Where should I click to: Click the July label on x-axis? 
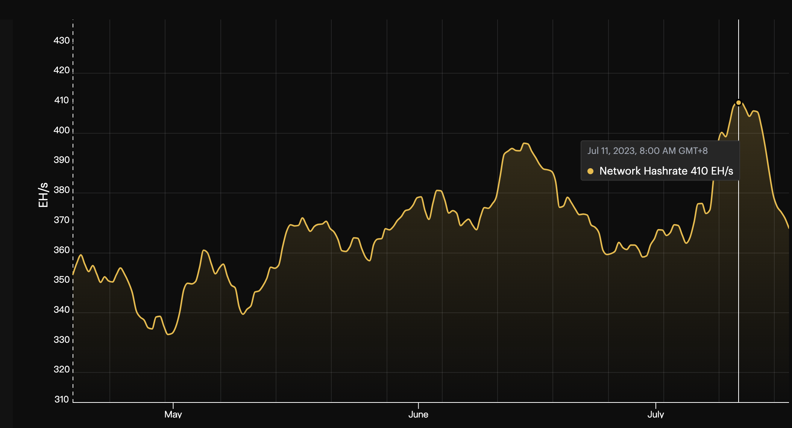(655, 414)
